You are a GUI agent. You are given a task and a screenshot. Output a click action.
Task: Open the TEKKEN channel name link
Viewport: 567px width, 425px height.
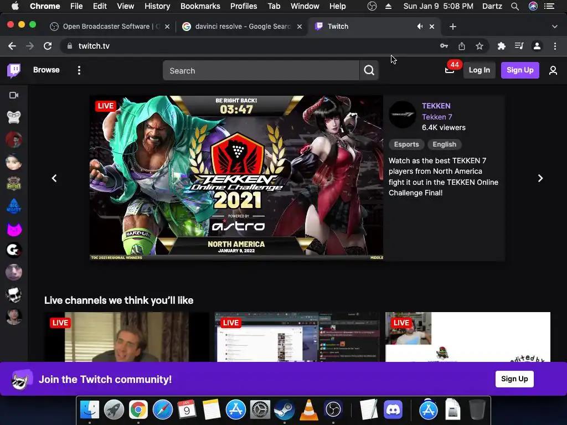pos(436,106)
